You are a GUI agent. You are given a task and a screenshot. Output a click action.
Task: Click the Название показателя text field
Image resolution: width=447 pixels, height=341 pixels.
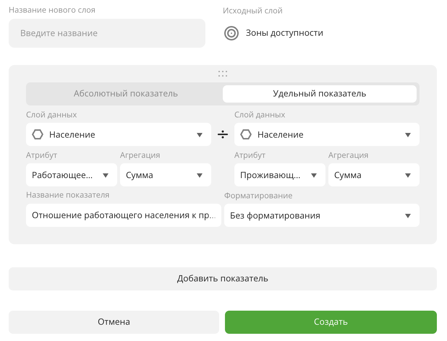[123, 216]
